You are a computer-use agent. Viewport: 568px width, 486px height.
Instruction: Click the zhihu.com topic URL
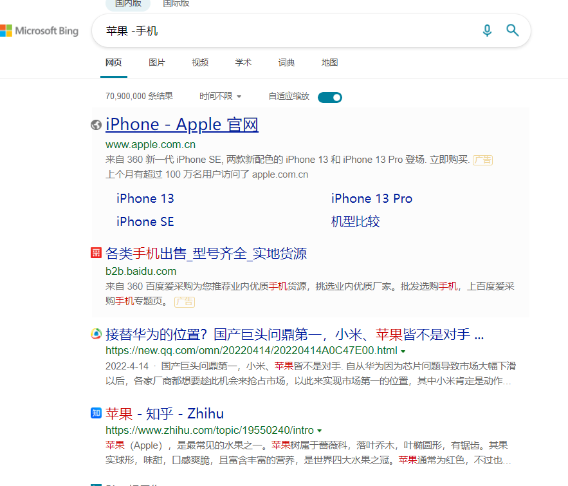pyautogui.click(x=209, y=431)
